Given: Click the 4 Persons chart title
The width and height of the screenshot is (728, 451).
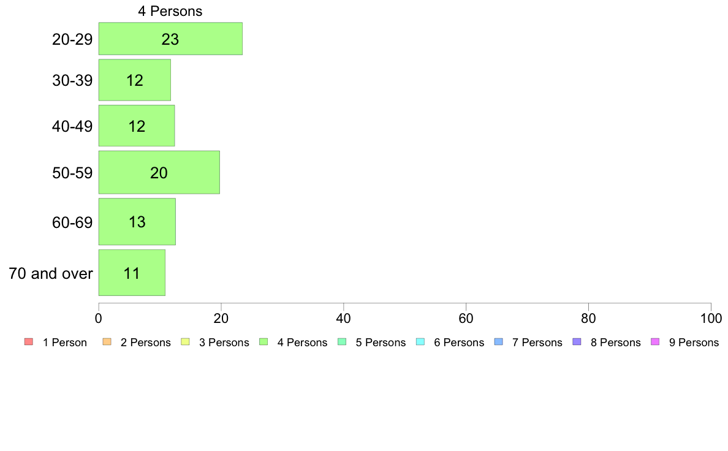Looking at the screenshot, I should click(x=170, y=11).
